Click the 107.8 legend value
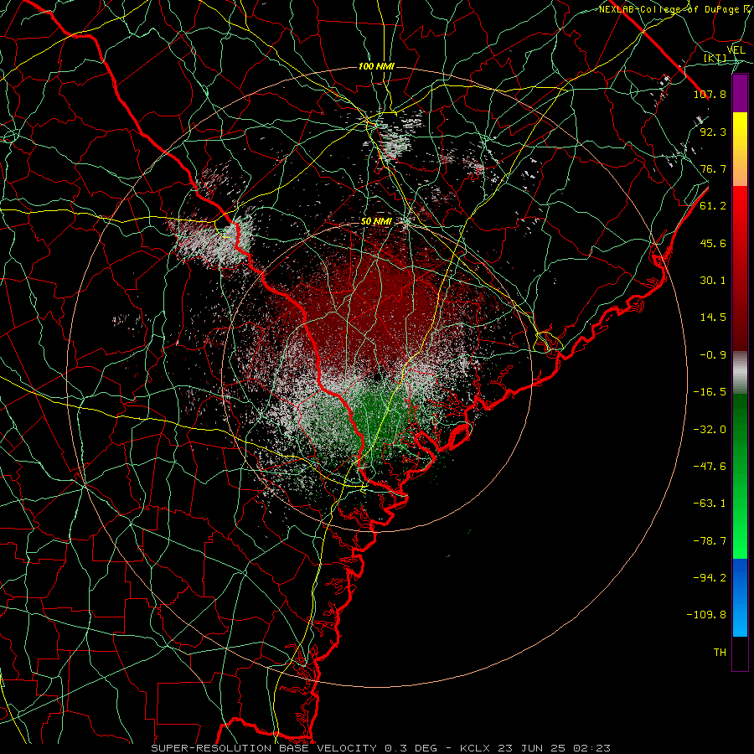 click(x=710, y=94)
